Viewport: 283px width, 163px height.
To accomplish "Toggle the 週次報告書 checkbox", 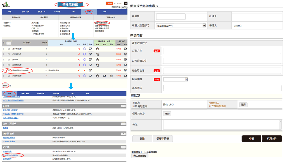I will 9,49.
